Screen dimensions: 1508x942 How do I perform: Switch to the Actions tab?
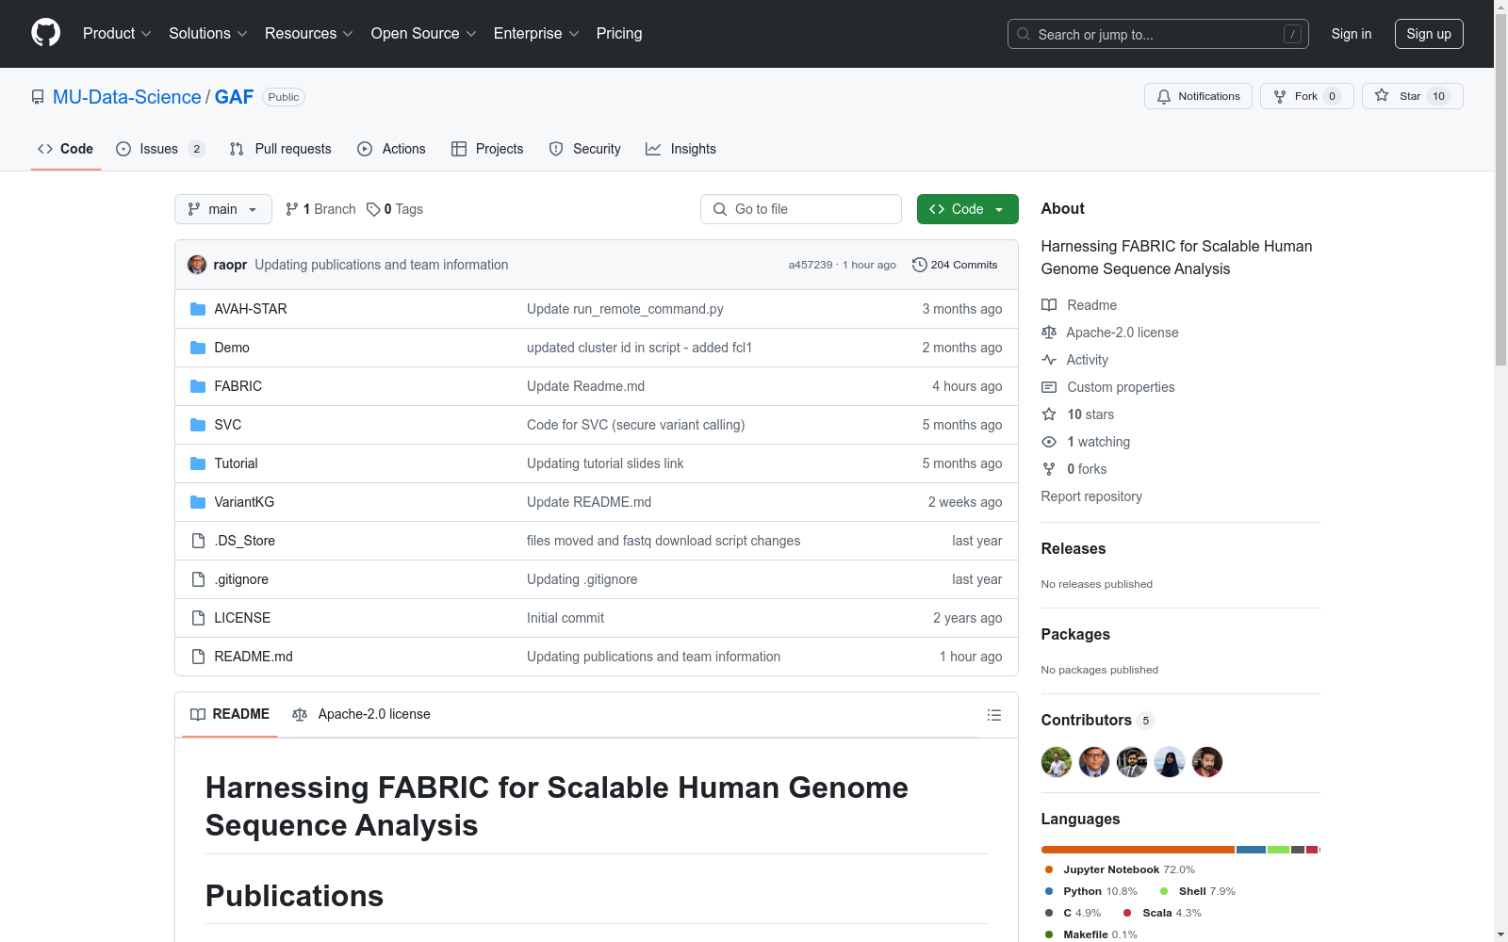tap(391, 149)
